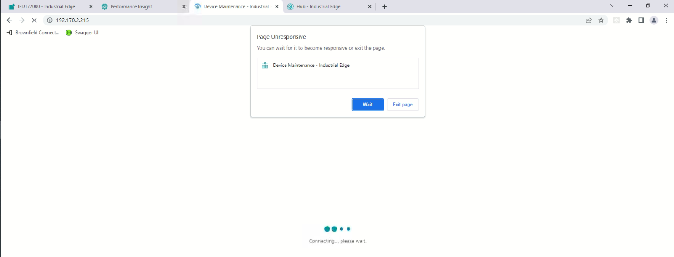Image resolution: width=674 pixels, height=257 pixels.
Task: Close the IED172000 tab
Action: coord(91,7)
